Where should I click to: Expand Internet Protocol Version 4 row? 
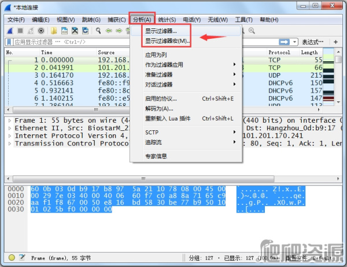pos(9,136)
